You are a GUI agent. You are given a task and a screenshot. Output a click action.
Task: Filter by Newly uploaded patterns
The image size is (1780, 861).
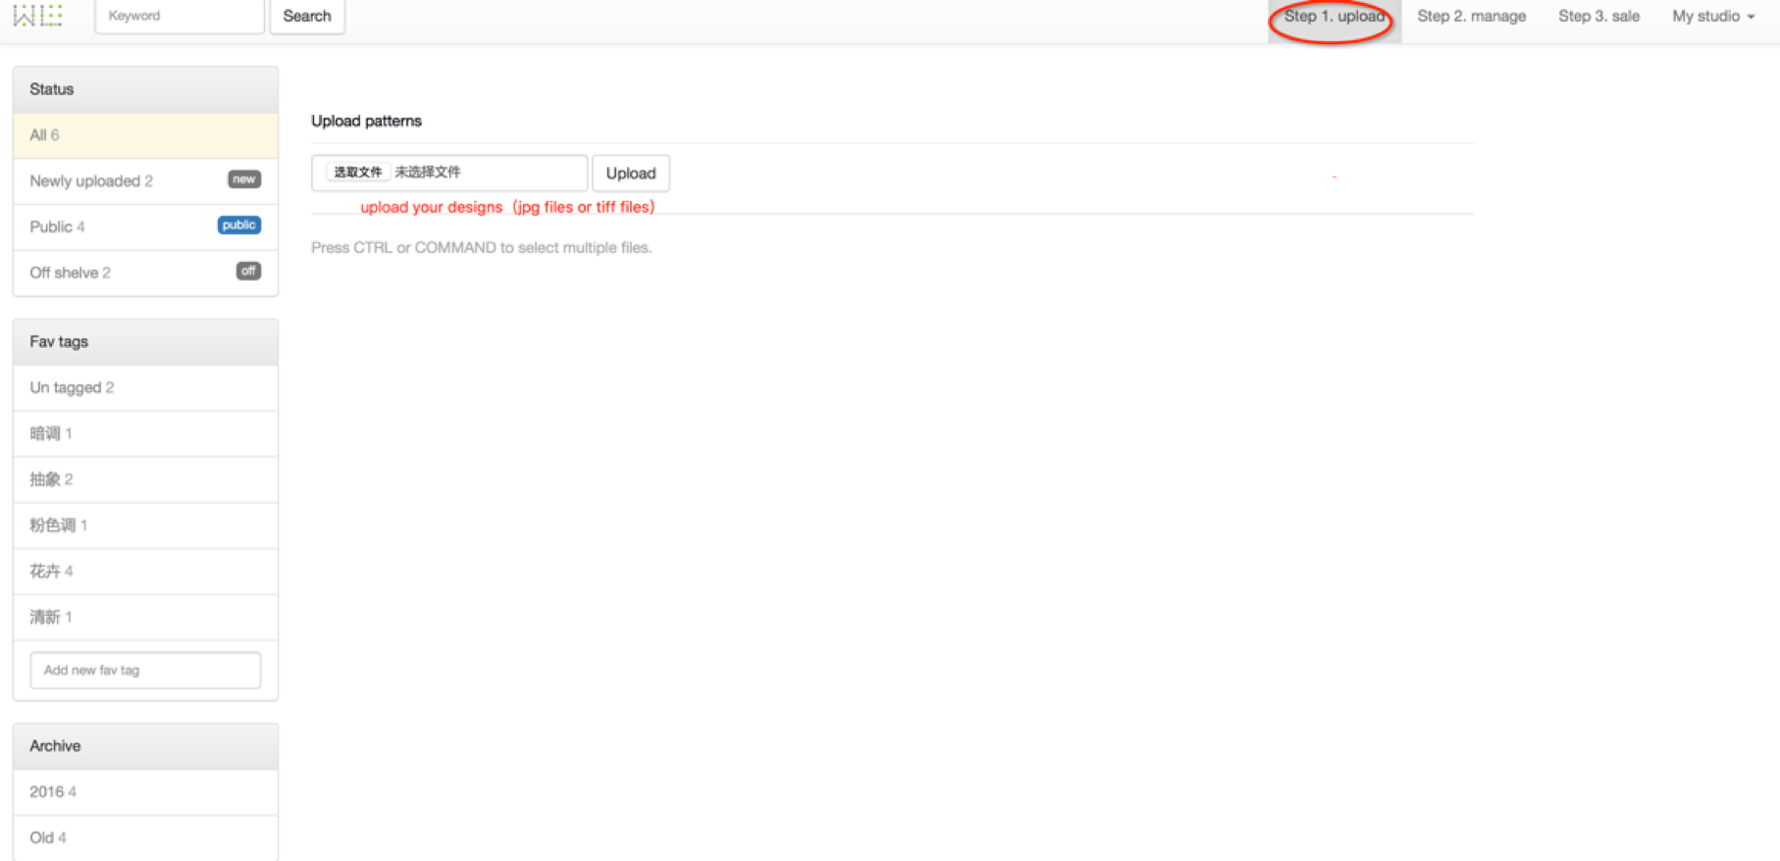[91, 181]
